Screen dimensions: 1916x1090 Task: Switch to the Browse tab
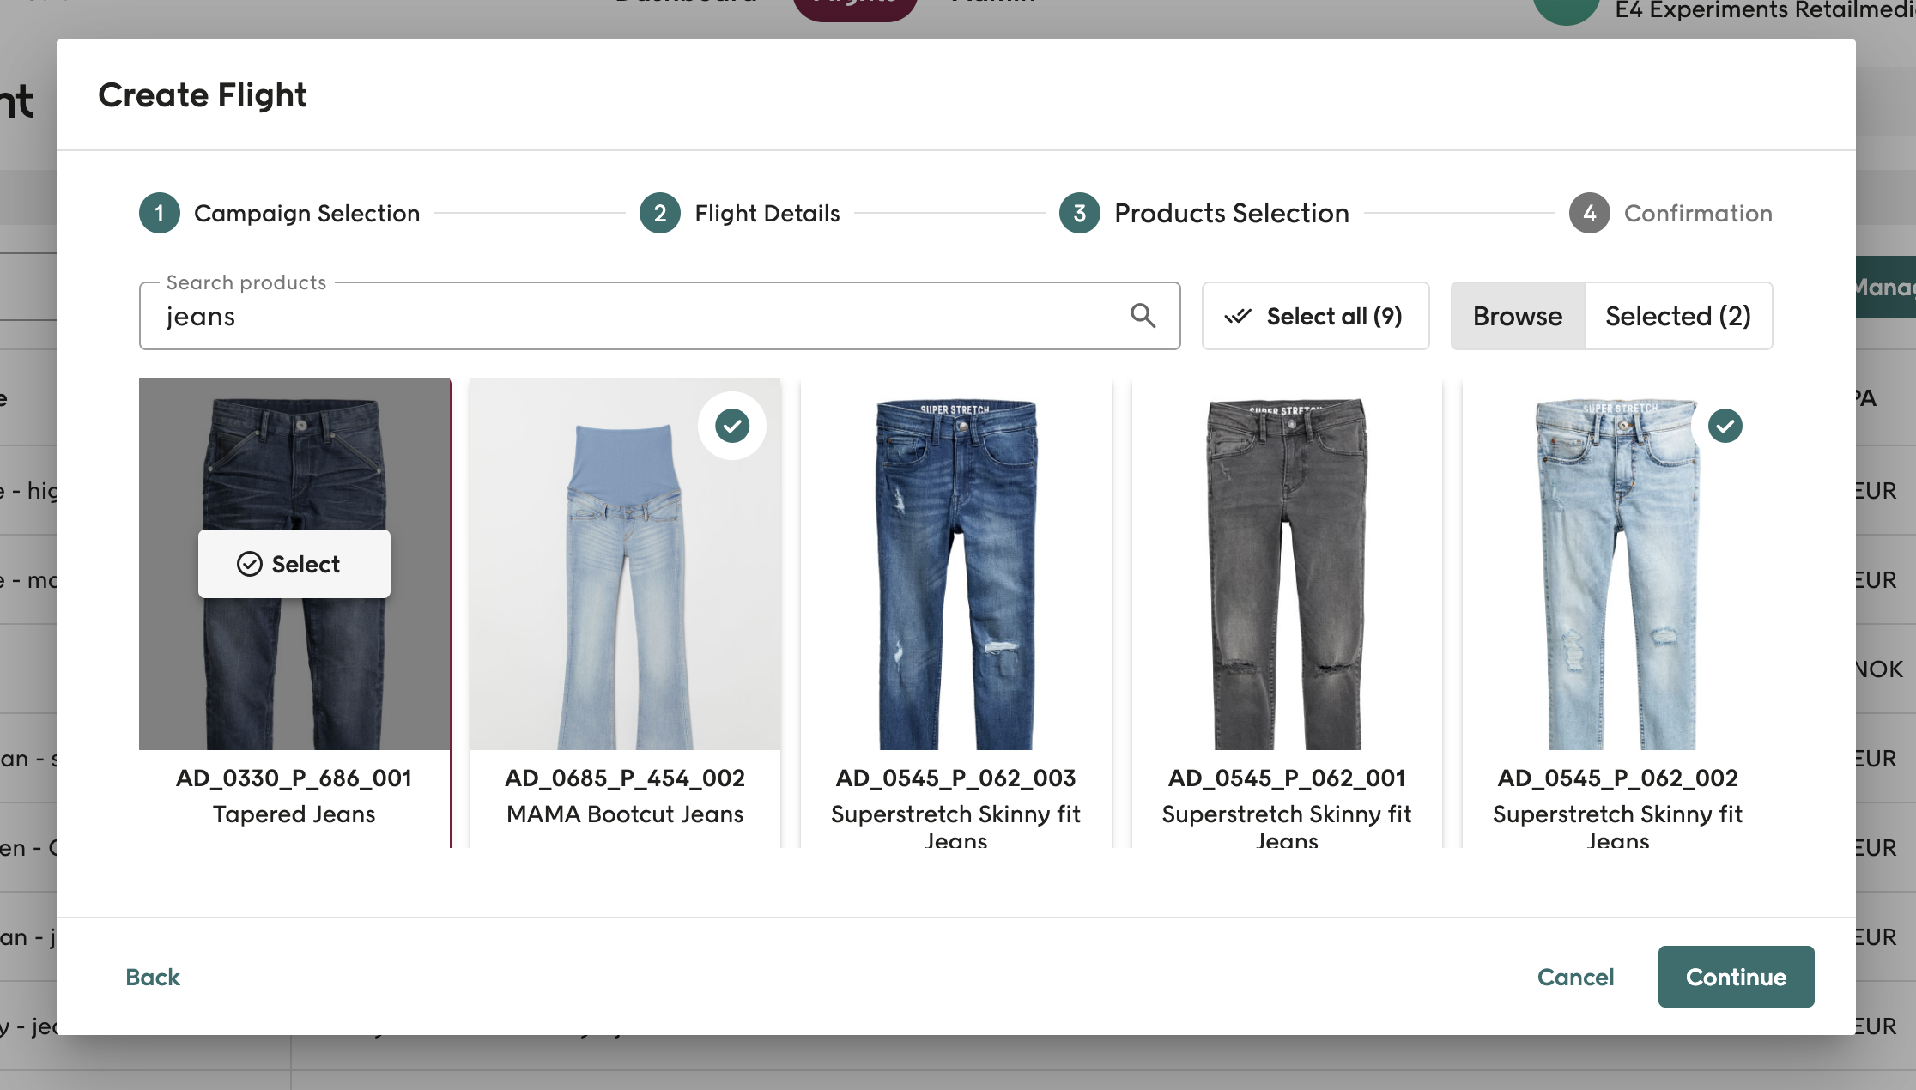coord(1518,316)
